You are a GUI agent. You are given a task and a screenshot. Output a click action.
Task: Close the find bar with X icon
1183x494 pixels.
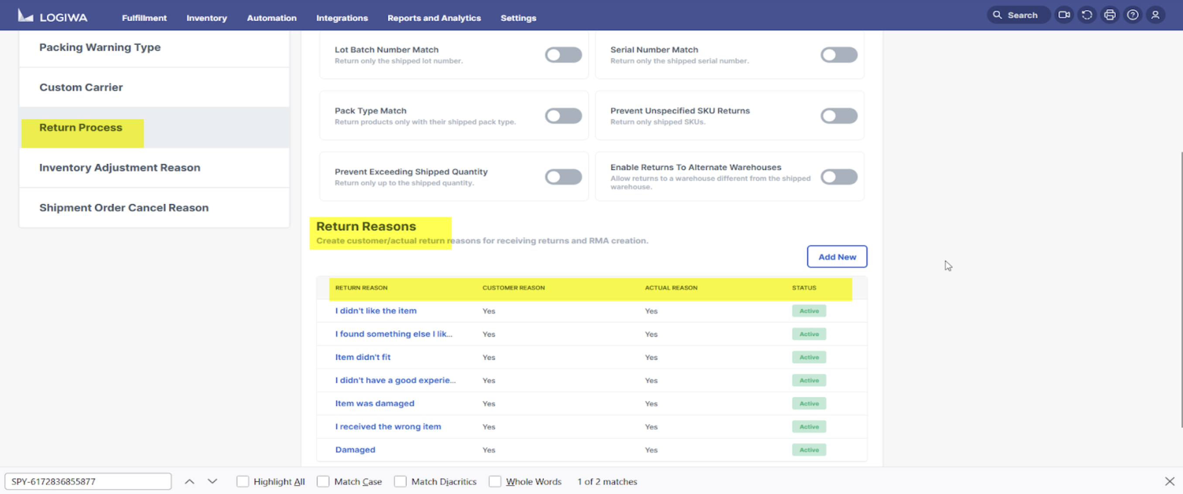[1169, 481]
